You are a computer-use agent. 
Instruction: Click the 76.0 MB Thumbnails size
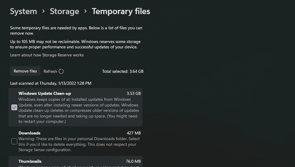[133, 161]
